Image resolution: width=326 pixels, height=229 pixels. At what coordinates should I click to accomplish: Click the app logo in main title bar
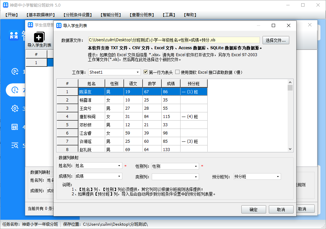pos(6,5)
